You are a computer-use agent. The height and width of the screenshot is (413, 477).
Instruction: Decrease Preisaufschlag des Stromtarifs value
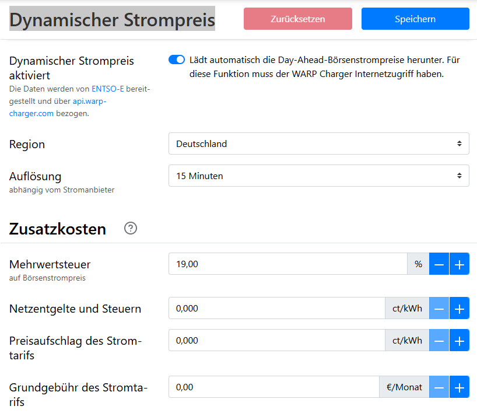coord(439,341)
